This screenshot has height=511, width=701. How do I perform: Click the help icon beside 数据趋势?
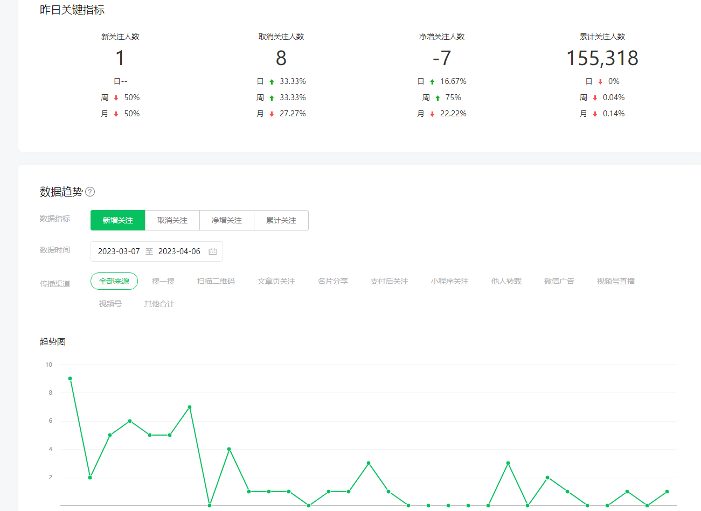coord(90,192)
